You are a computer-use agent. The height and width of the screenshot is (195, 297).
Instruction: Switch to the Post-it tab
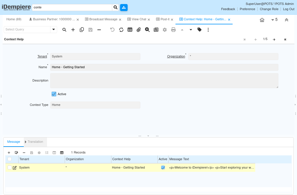click(x=163, y=19)
